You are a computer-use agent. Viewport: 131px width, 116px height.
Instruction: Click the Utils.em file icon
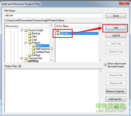[x=58, y=33]
